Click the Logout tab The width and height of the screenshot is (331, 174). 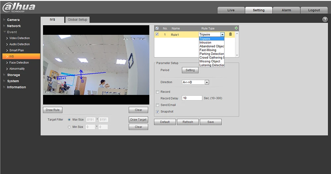314,10
